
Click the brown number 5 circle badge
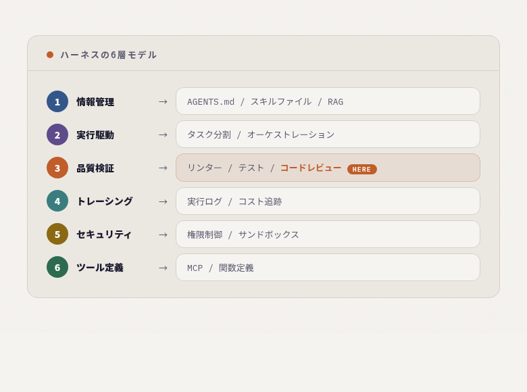(57, 234)
